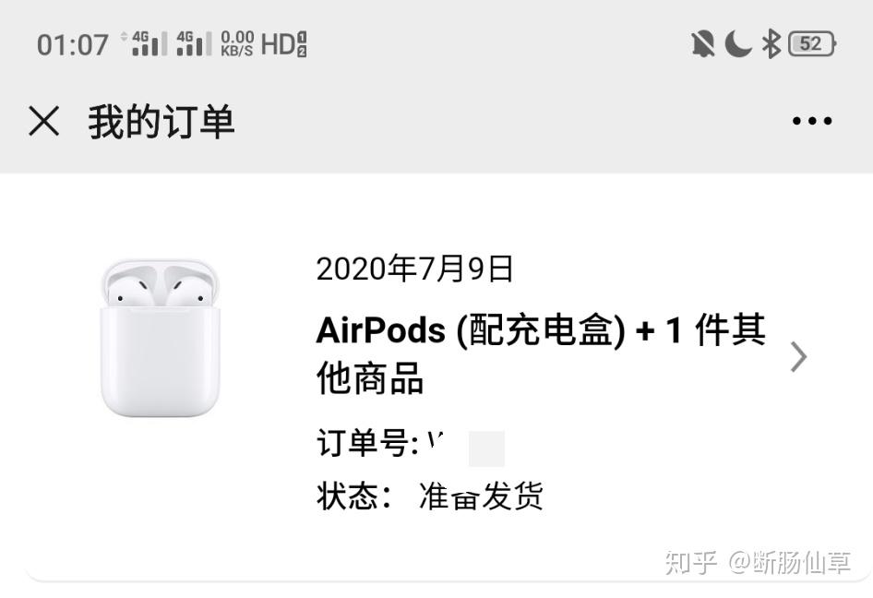Open the AirPods (配充电盒) order title
Viewport: 873px width, 598px height.
pyautogui.click(x=540, y=354)
